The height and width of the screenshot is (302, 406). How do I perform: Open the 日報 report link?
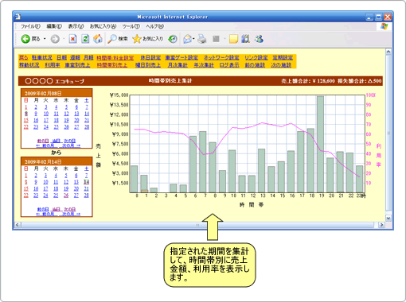(61, 57)
